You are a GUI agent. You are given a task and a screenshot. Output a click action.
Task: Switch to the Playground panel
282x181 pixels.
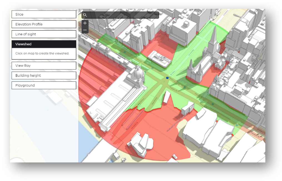pos(44,85)
